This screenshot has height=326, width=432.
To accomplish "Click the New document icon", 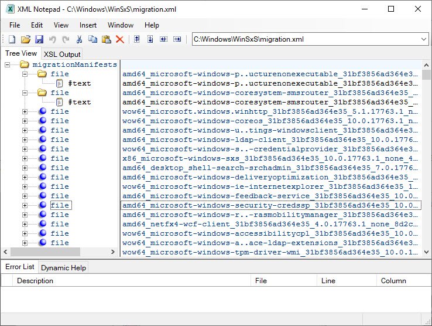I will (x=12, y=39).
